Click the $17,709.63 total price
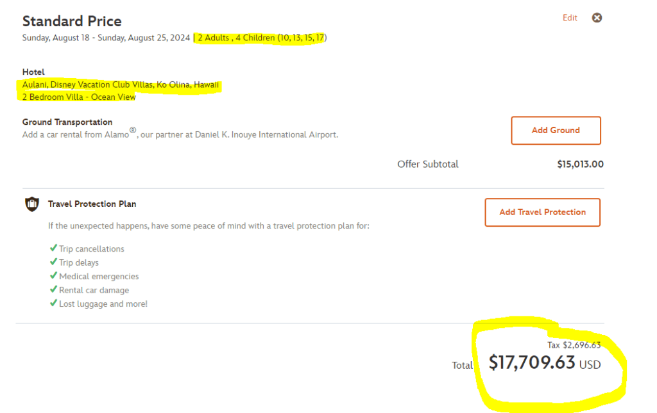 click(532, 363)
